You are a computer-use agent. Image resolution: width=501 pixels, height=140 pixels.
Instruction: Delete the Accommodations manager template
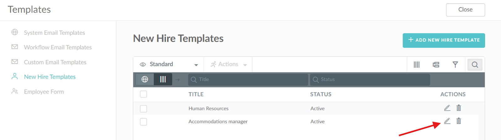459,121
